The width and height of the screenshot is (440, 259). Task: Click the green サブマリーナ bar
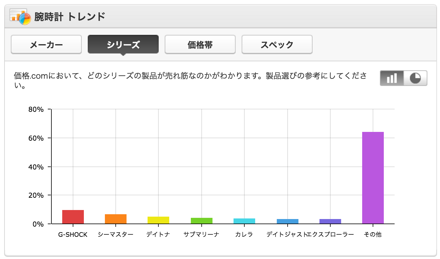tap(202, 221)
